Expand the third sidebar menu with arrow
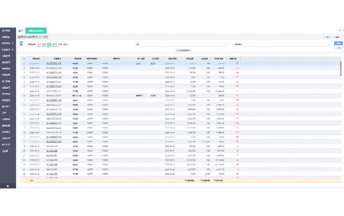Viewport: 344px width, 216px height. [8, 44]
